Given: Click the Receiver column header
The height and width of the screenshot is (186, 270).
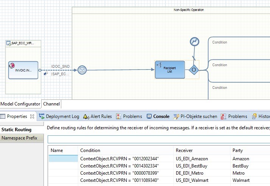Looking at the screenshot, I should (202, 150).
